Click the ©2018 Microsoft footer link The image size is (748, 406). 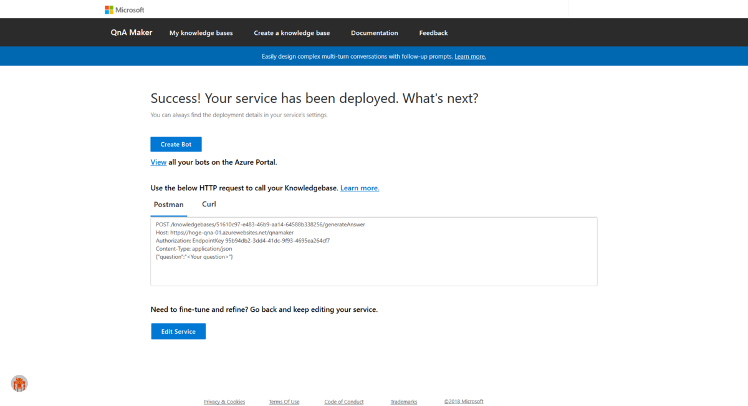(x=464, y=402)
